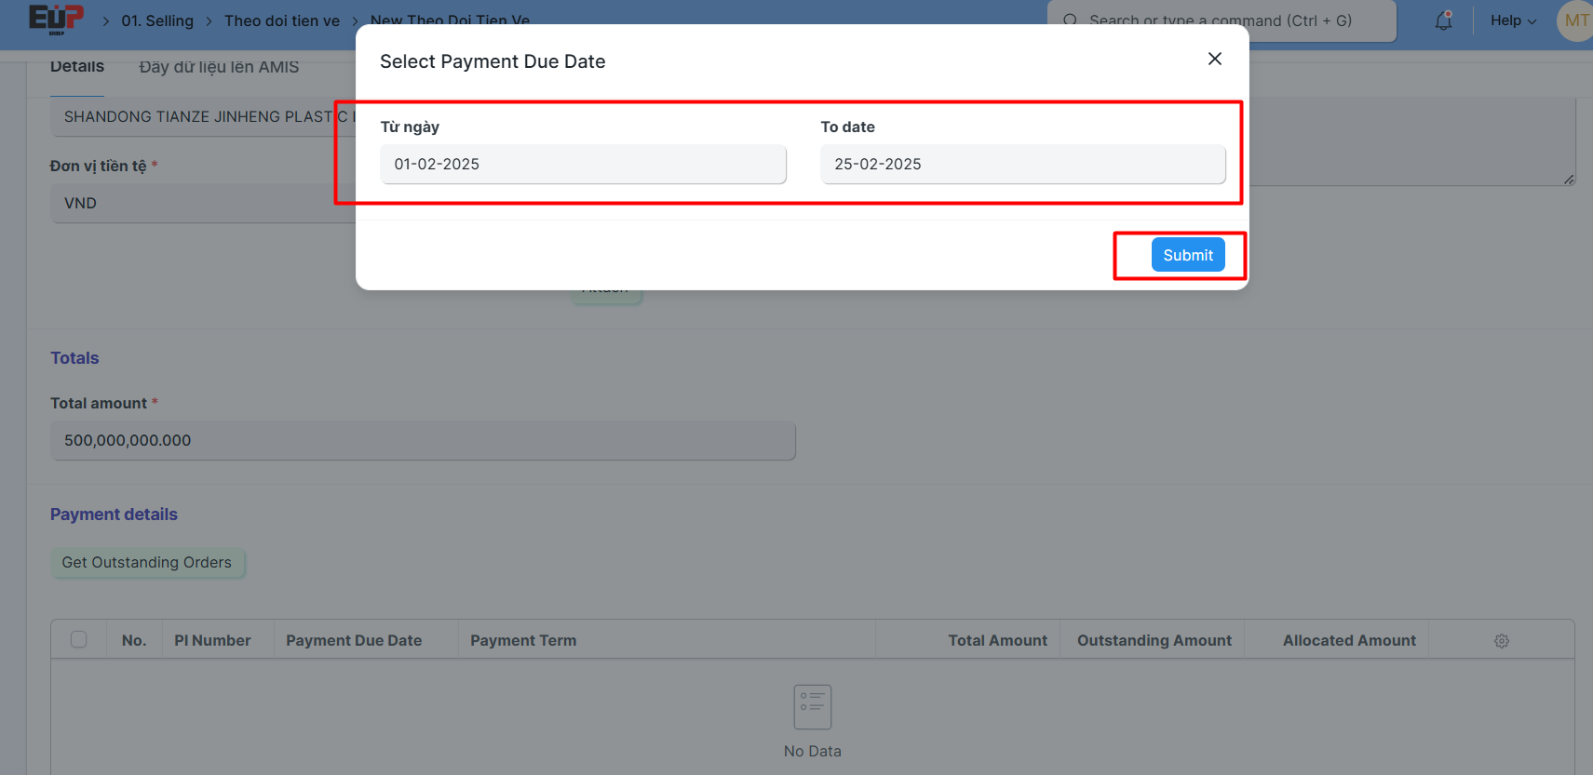Viewport: 1593px width, 775px height.
Task: Open the notifications bell
Action: tap(1443, 20)
